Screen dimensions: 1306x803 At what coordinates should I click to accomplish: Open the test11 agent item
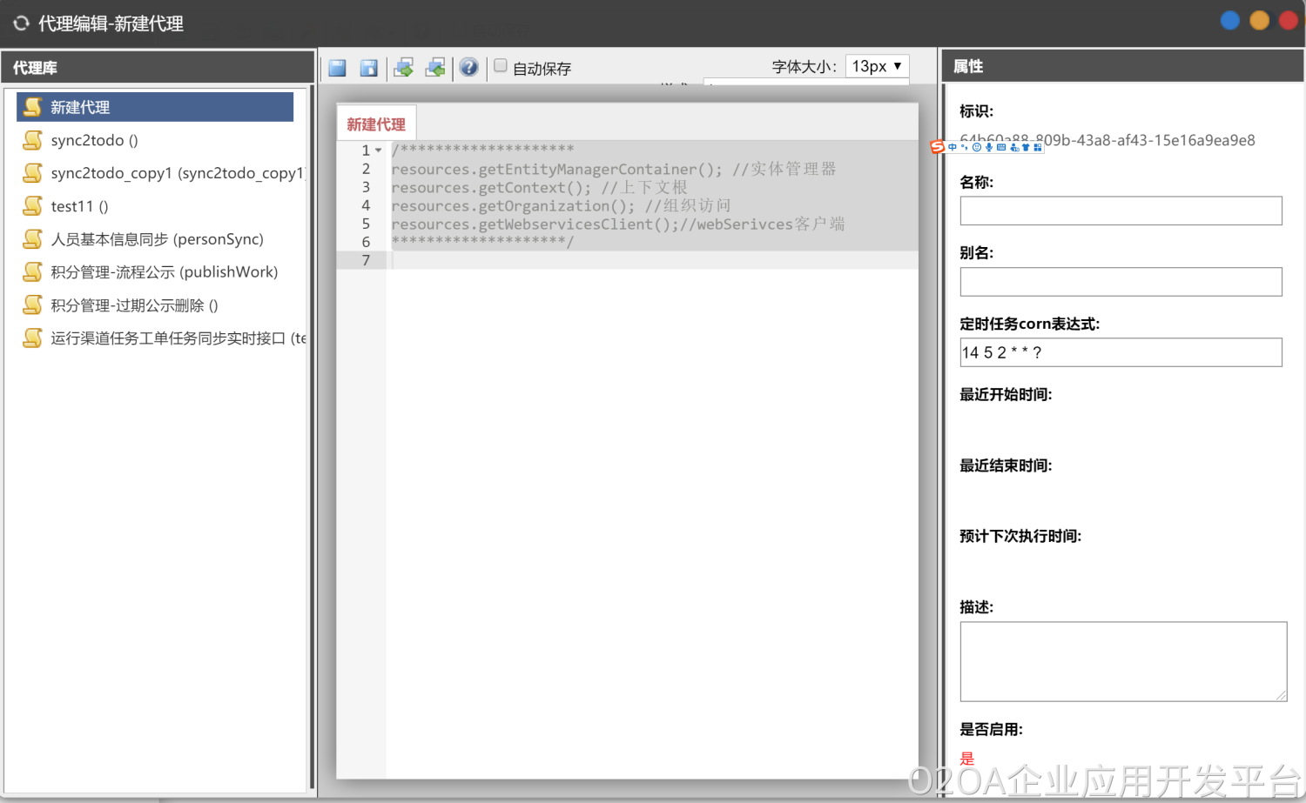point(79,206)
